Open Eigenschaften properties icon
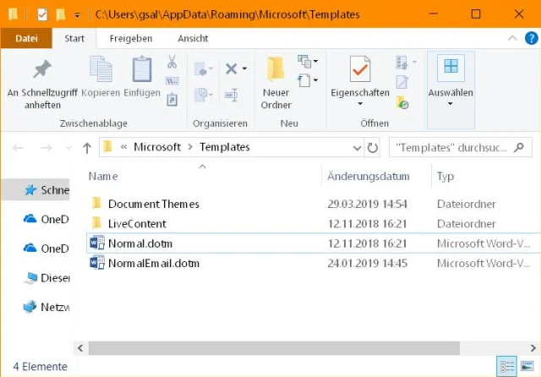The height and width of the screenshot is (377, 541). (360, 69)
